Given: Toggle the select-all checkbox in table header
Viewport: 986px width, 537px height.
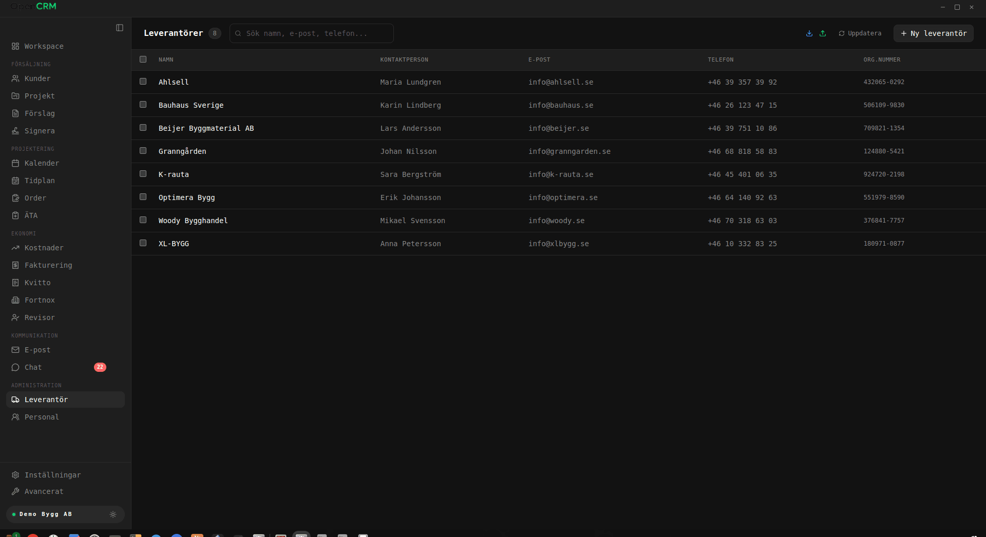Looking at the screenshot, I should 143,59.
